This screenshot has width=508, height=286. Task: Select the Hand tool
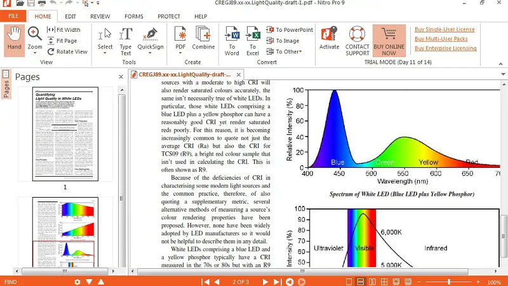[x=14, y=38]
